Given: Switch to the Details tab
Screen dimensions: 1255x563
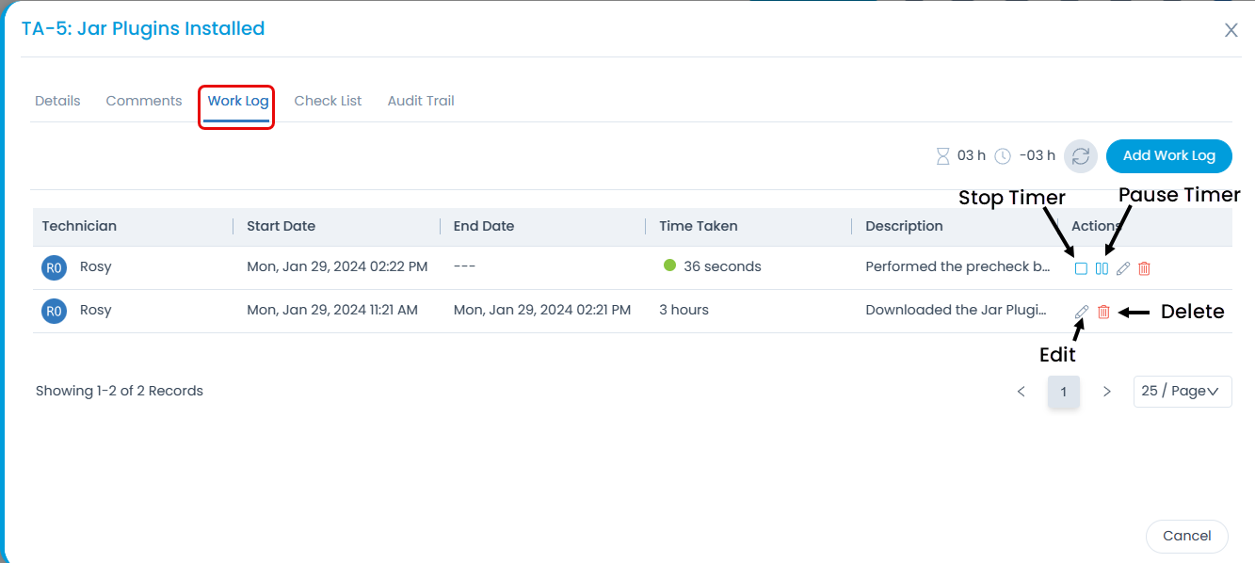Looking at the screenshot, I should (x=57, y=101).
